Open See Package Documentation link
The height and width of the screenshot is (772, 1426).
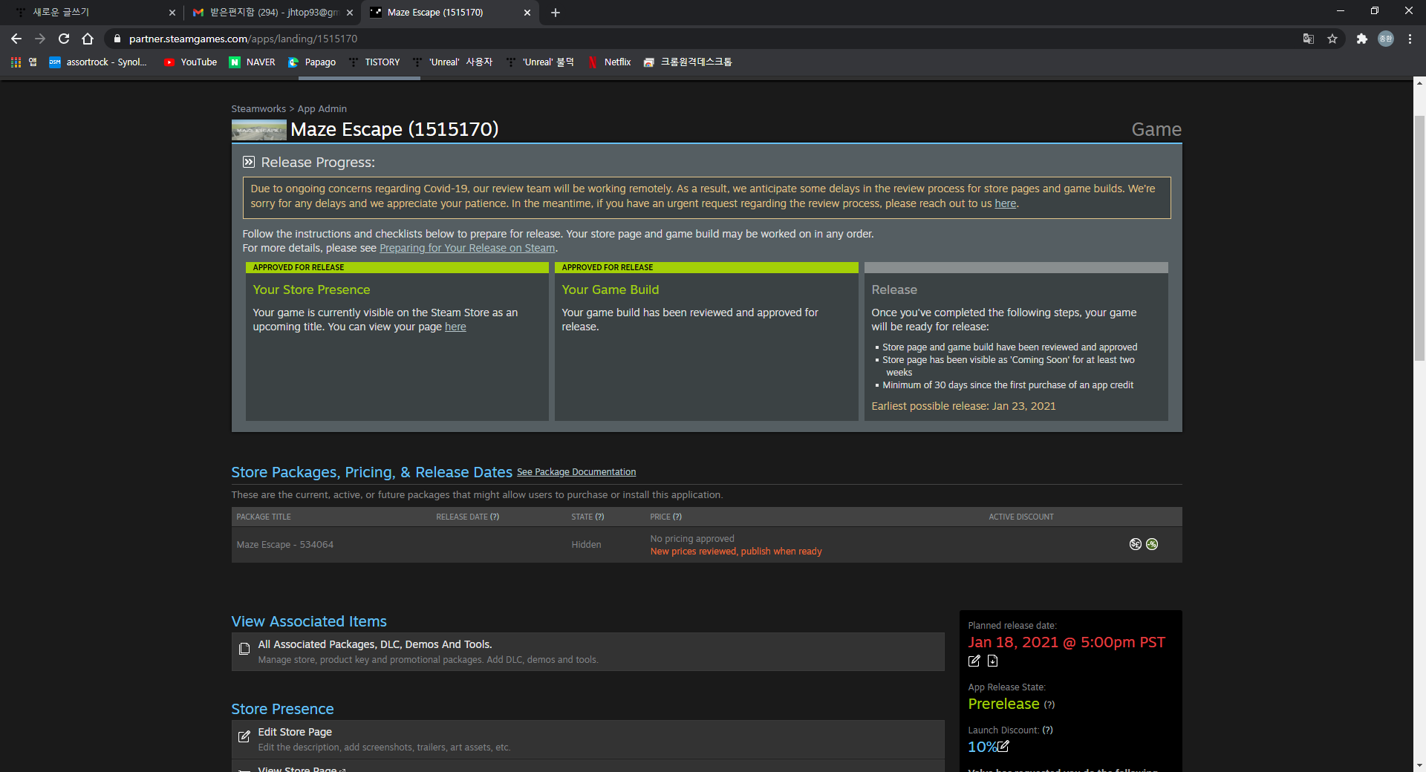pos(576,472)
